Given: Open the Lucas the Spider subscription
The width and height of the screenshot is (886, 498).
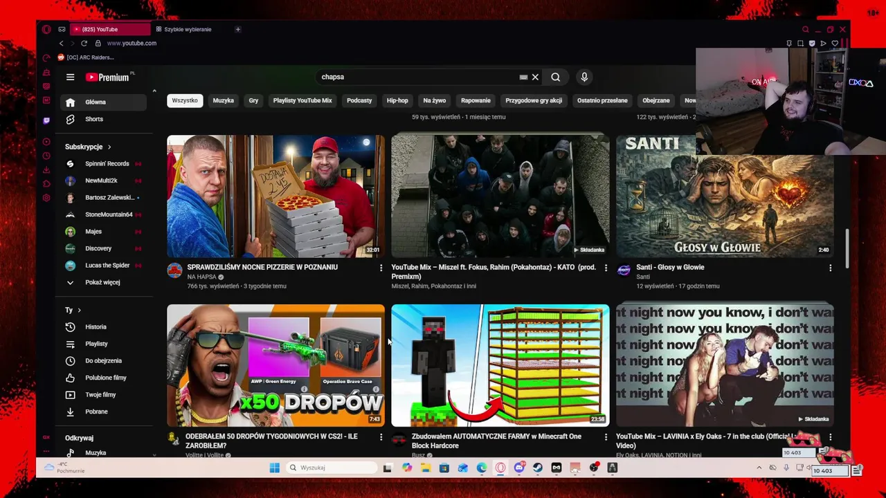Looking at the screenshot, I should point(102,266).
